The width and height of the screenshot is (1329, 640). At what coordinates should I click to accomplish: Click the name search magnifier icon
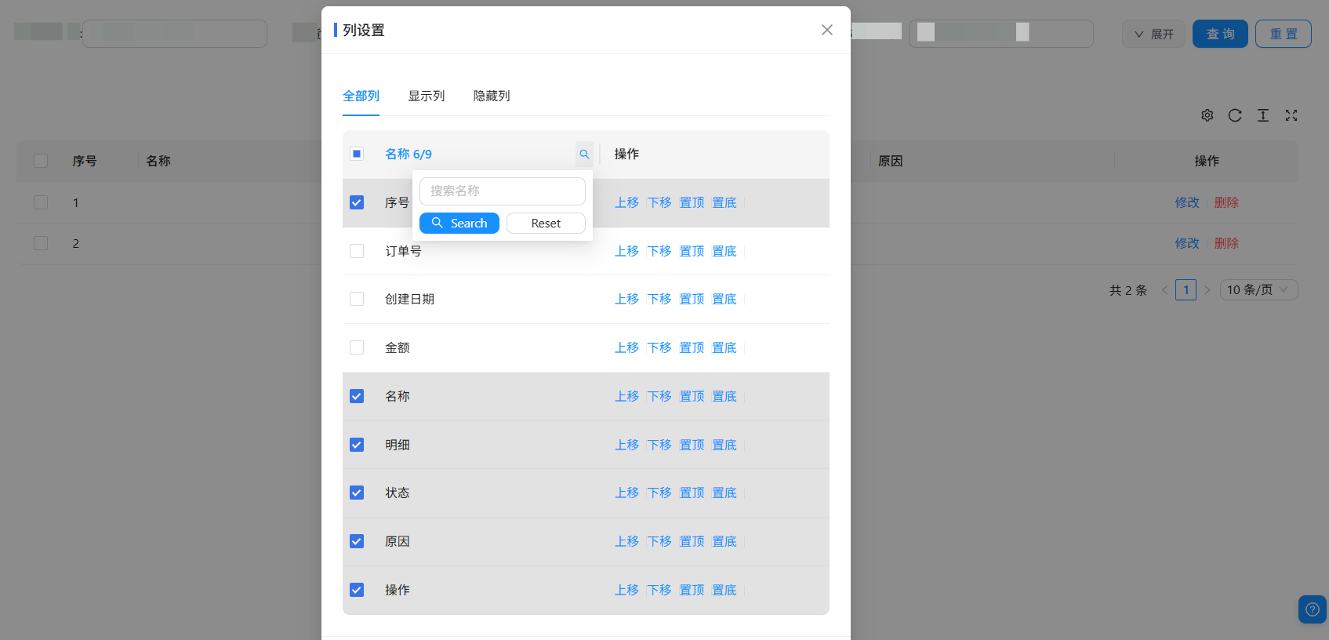click(584, 155)
